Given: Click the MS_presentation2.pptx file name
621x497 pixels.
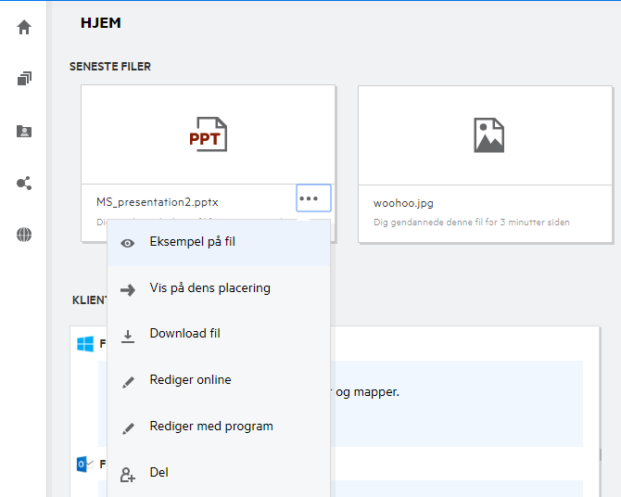Looking at the screenshot, I should click(158, 202).
